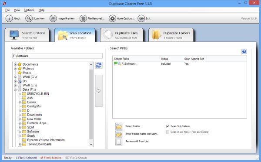Click the Select Folder... label
The width and height of the screenshot is (261, 162).
134,126
